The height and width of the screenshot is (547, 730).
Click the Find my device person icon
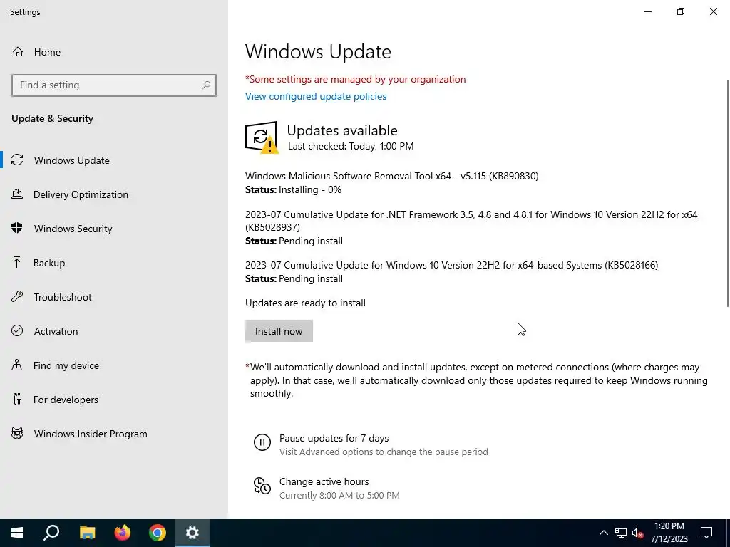click(17, 365)
